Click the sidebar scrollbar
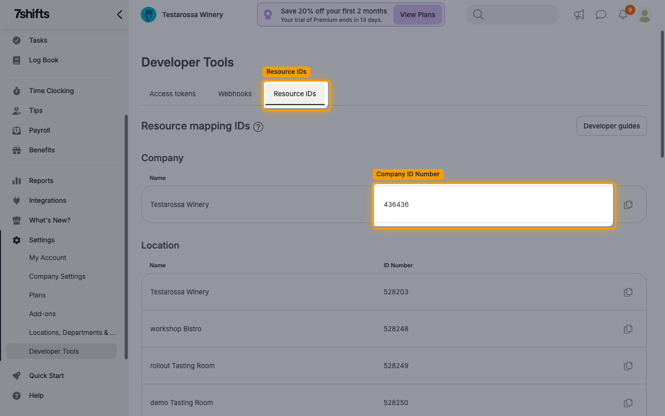The width and height of the screenshot is (665, 416). tap(126, 237)
